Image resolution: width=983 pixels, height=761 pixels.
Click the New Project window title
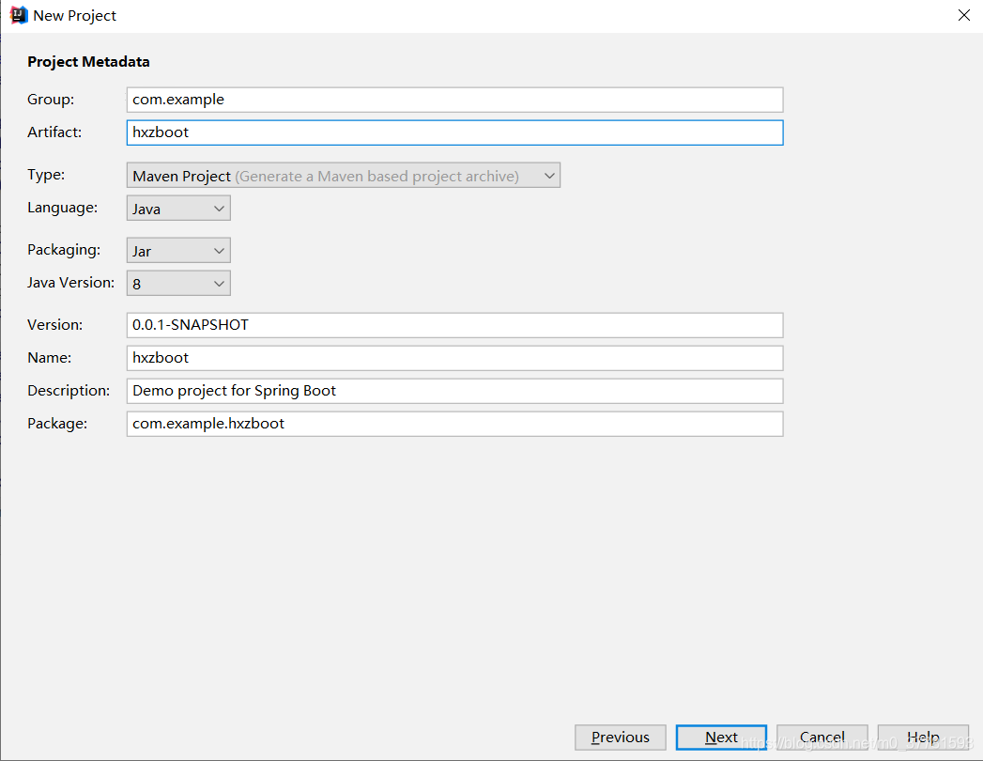pos(74,16)
